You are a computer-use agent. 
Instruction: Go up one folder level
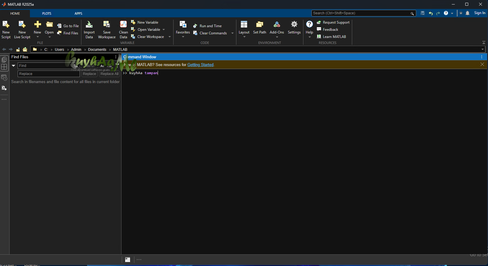pos(18,49)
